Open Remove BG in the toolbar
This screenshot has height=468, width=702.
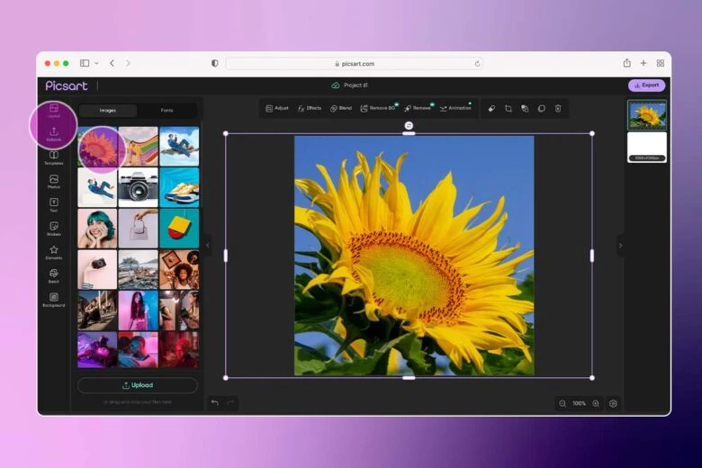pos(378,108)
